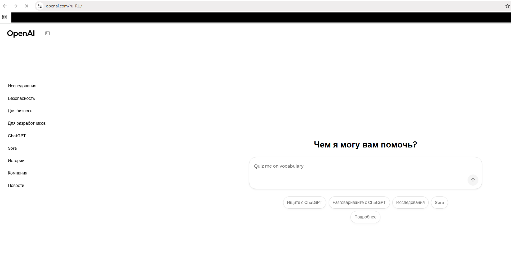This screenshot has height=260, width=511.
Task: Open the Для разработчиков menu item
Action: (27, 123)
